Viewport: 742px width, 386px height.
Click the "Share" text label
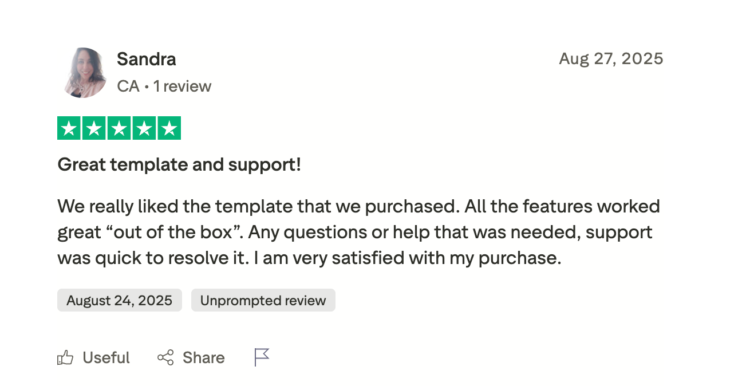203,358
